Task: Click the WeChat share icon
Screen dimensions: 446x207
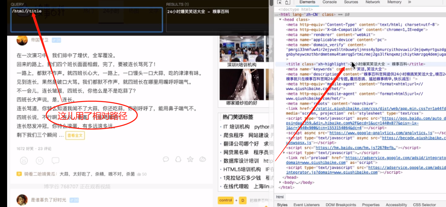Action: point(166,159)
